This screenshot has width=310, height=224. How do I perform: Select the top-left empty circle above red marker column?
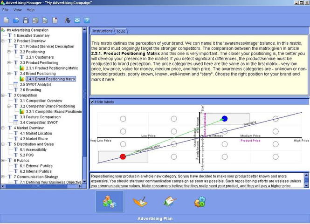(123, 119)
